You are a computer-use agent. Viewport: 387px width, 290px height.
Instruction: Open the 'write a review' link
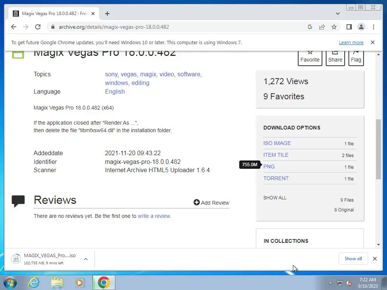pos(154,216)
